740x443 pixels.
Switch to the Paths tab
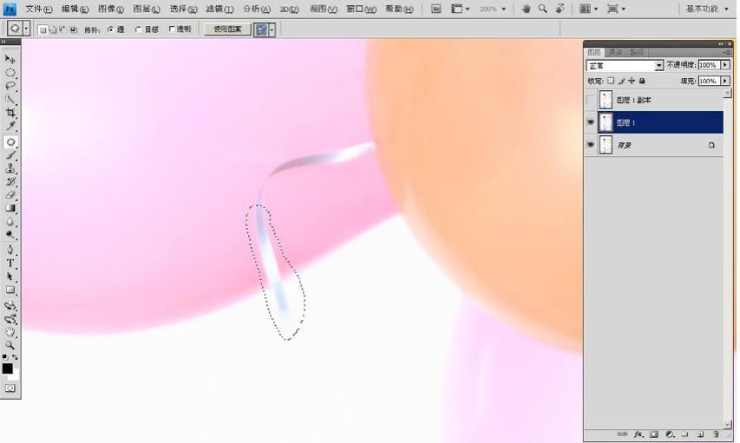pyautogui.click(x=637, y=52)
